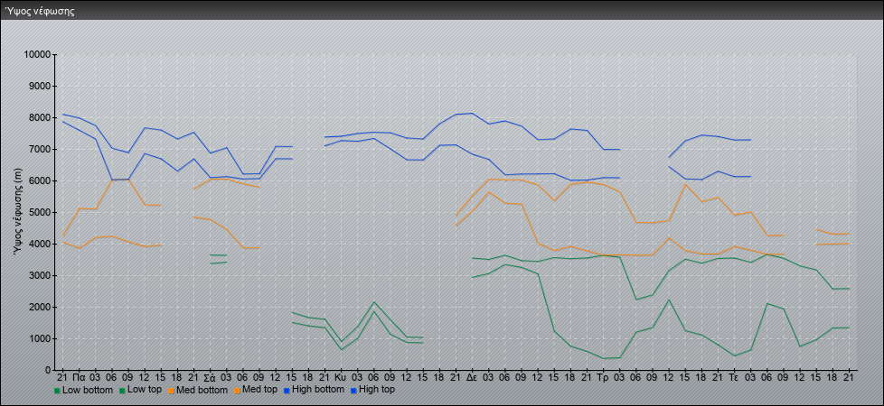Viewport: 884px width, 406px height.
Task: Select the 4000 y-axis label
Action: pos(40,244)
